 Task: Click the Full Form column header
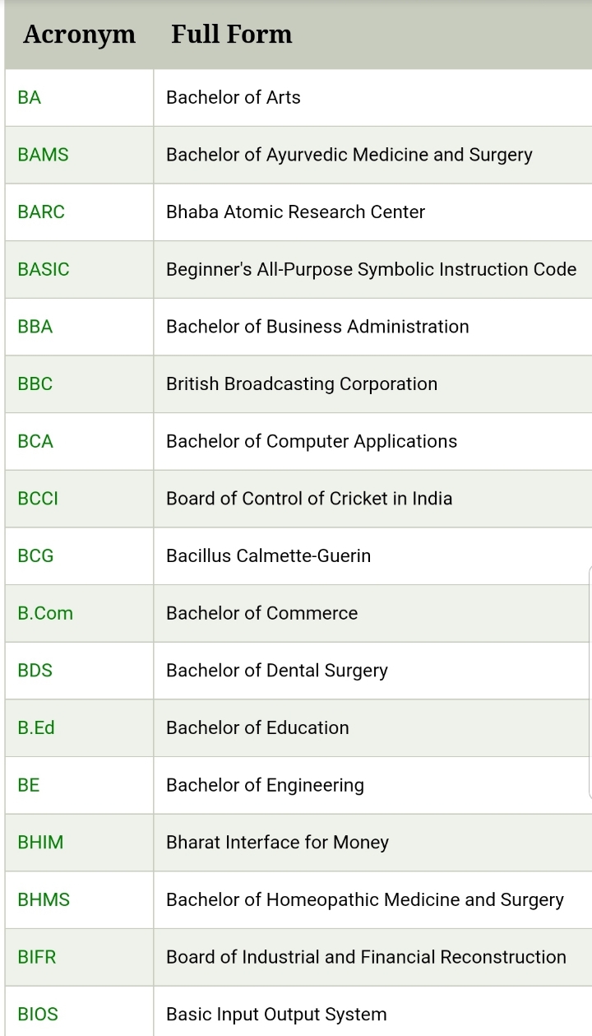(x=232, y=35)
